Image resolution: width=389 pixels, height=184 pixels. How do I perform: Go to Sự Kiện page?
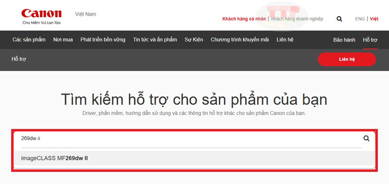point(194,40)
